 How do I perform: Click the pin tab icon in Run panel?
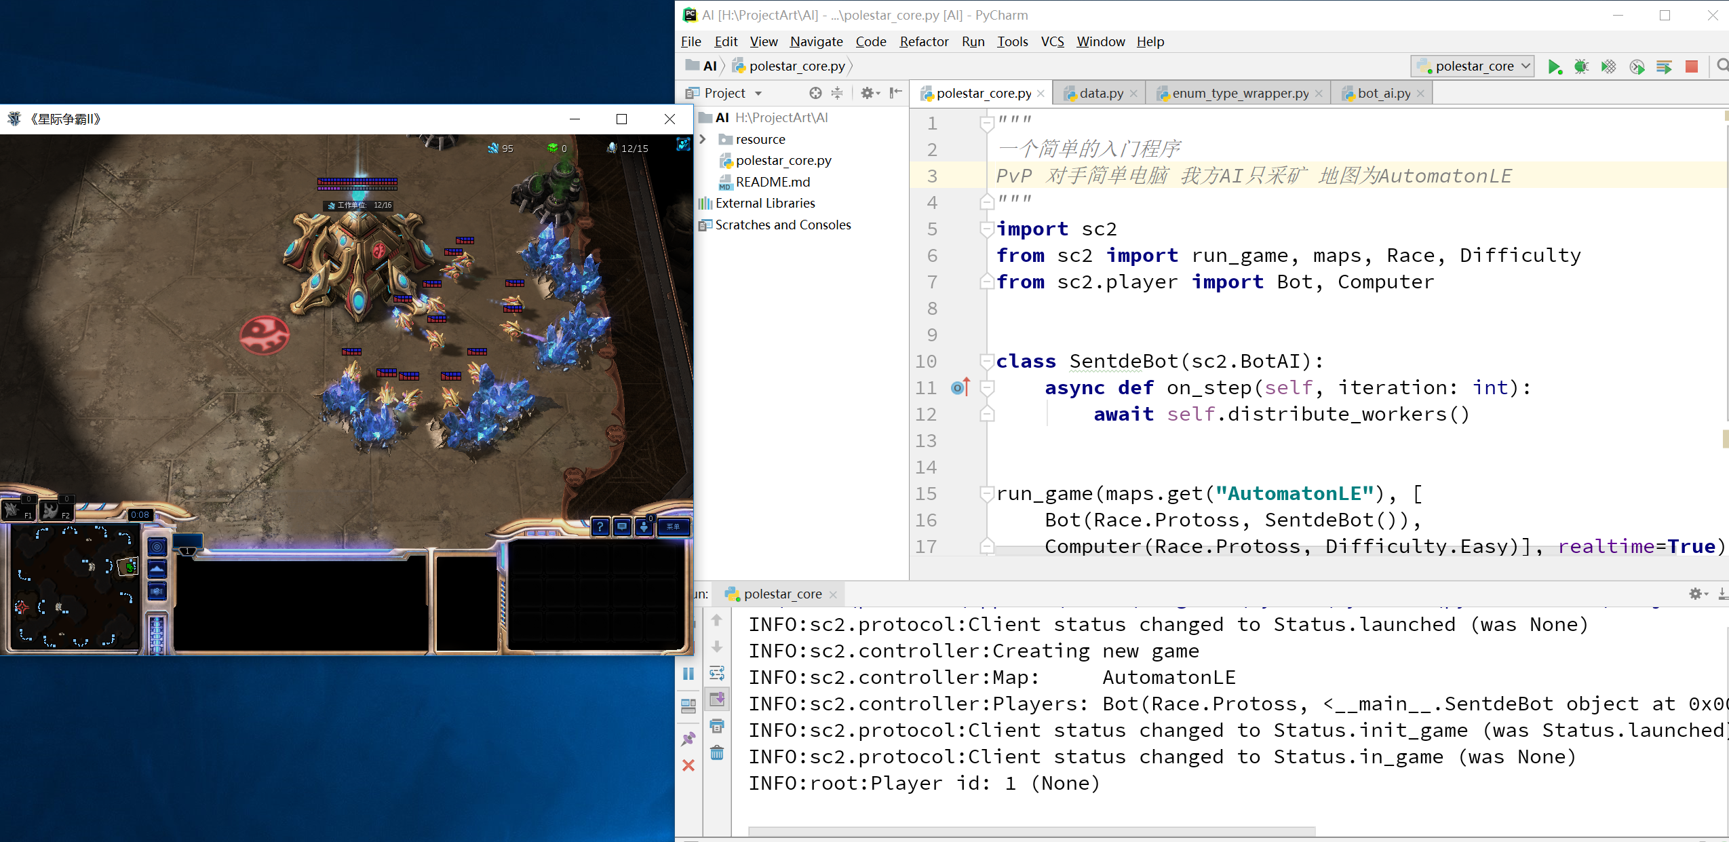[688, 738]
